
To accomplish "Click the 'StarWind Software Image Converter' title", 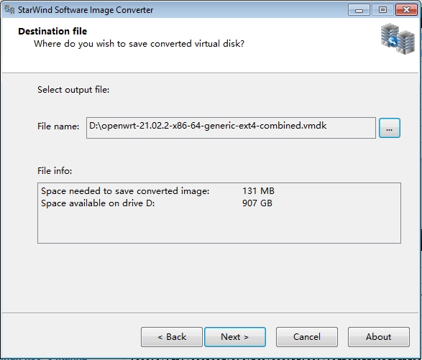I will 86,10.
